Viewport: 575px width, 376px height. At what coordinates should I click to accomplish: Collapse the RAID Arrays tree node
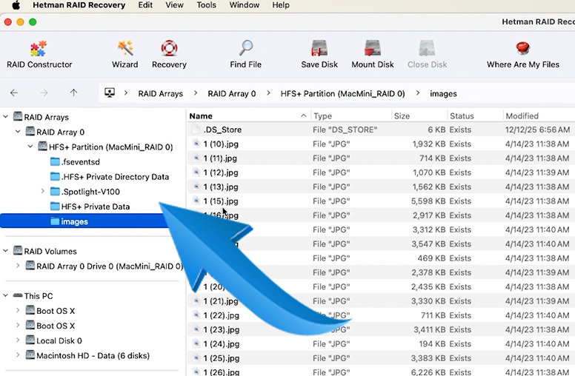[5, 116]
